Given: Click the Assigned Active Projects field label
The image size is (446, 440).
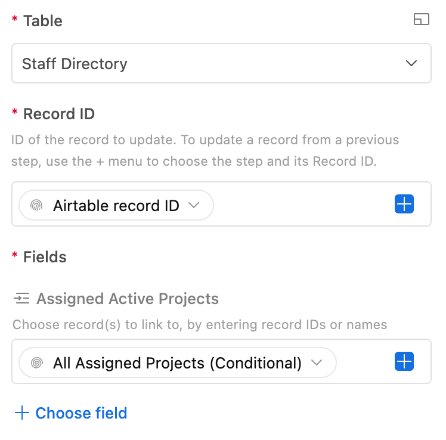Looking at the screenshot, I should point(128,299).
